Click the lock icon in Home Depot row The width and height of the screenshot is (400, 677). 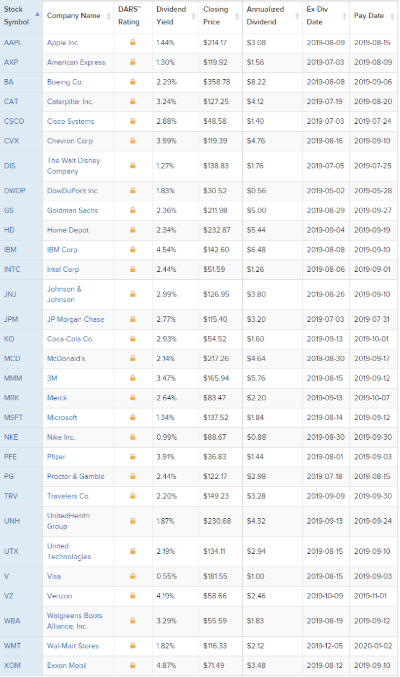(133, 230)
